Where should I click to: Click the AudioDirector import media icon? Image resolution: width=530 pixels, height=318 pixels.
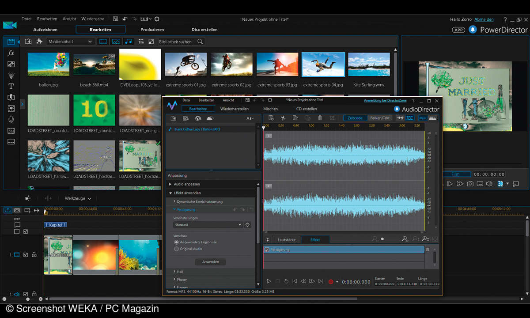(174, 118)
